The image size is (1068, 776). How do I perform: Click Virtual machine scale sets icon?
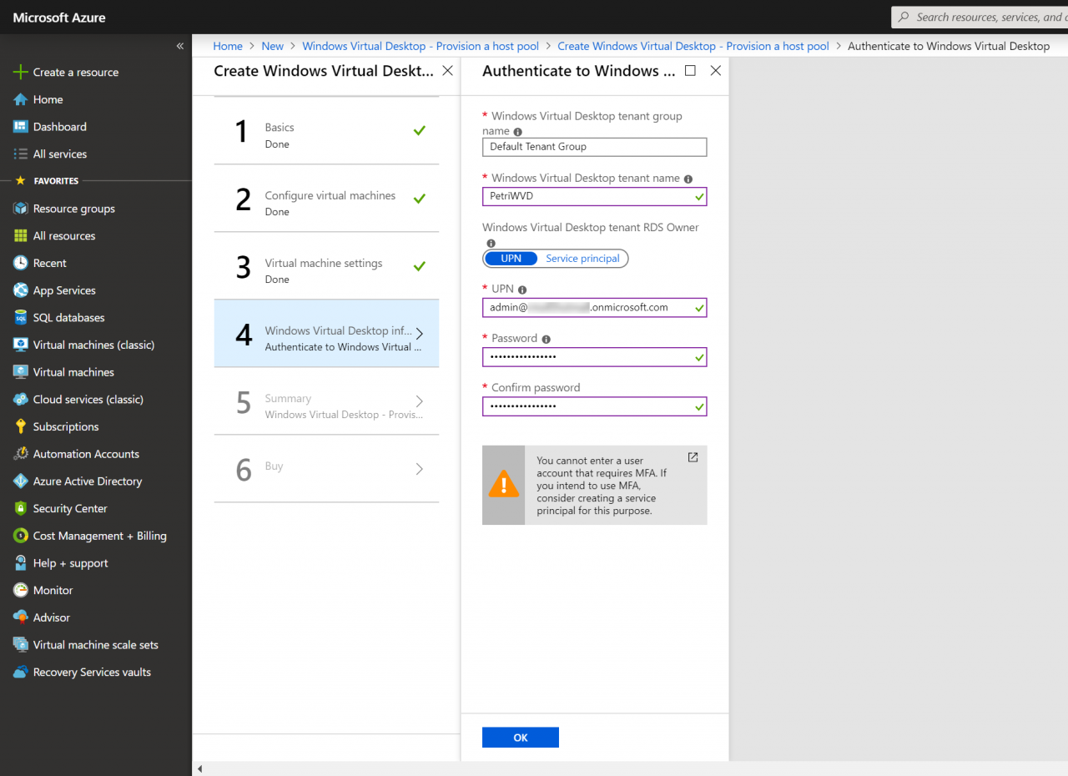20,645
